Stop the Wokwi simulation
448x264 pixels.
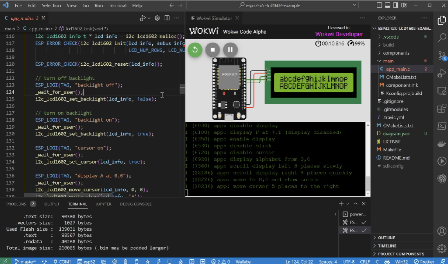tap(213, 50)
